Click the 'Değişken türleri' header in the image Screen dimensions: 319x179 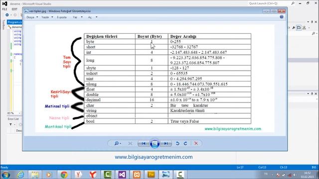tap(102, 36)
